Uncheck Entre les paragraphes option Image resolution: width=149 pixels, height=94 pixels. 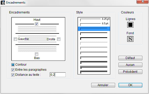13,70
